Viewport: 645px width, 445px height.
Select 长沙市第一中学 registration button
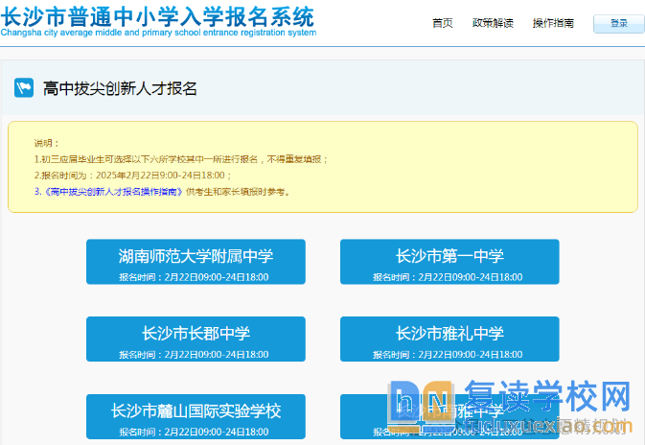tap(449, 262)
